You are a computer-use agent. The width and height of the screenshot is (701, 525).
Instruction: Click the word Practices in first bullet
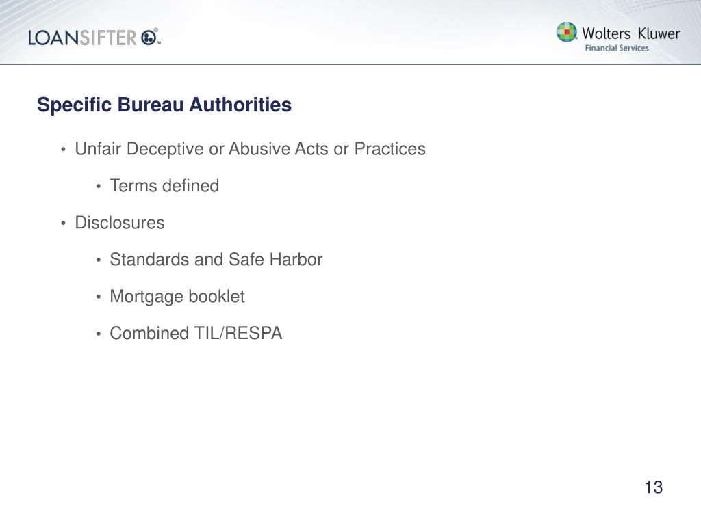[390, 149]
